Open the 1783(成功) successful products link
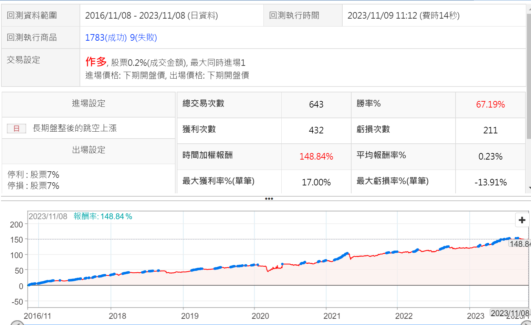This screenshot has width=531, height=325. pos(106,38)
